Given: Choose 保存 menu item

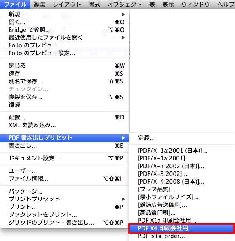Looking at the screenshot, I should (x=65, y=74).
